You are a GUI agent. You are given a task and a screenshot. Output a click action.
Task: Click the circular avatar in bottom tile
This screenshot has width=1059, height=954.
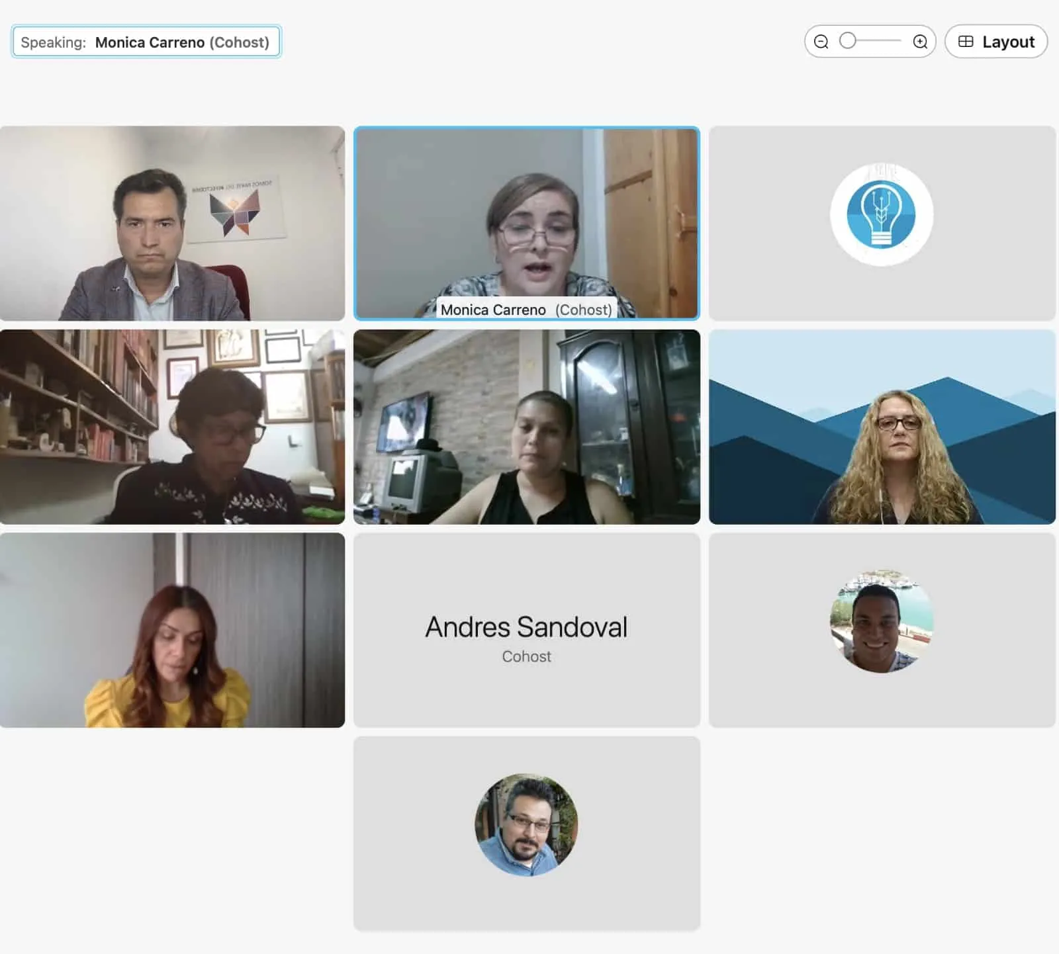[526, 825]
